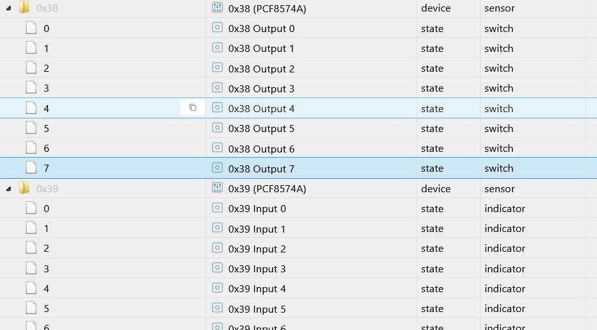
Task: Select state 0 under 0x39
Action: click(x=46, y=208)
